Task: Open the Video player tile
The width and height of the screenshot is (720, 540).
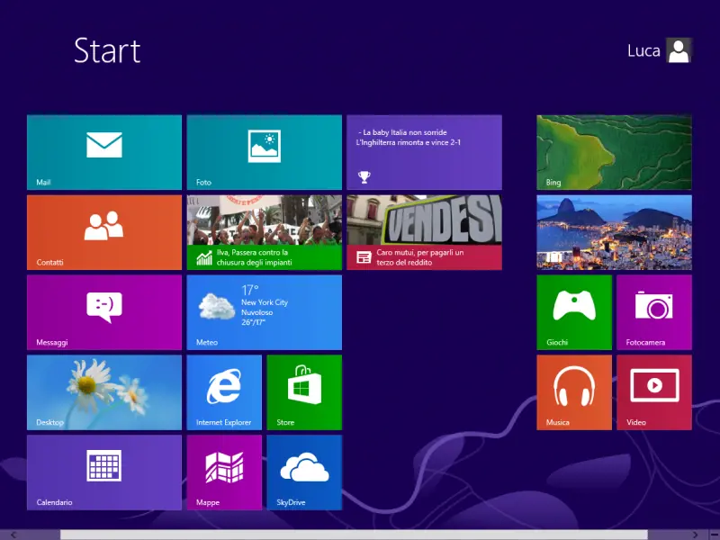Action: click(654, 392)
